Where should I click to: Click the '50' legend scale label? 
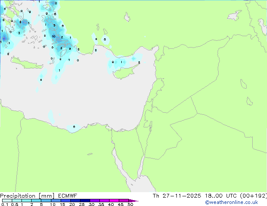tap(130, 204)
